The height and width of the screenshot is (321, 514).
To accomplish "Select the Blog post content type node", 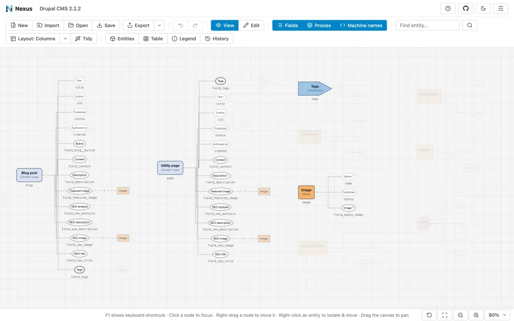I will [x=29, y=175].
